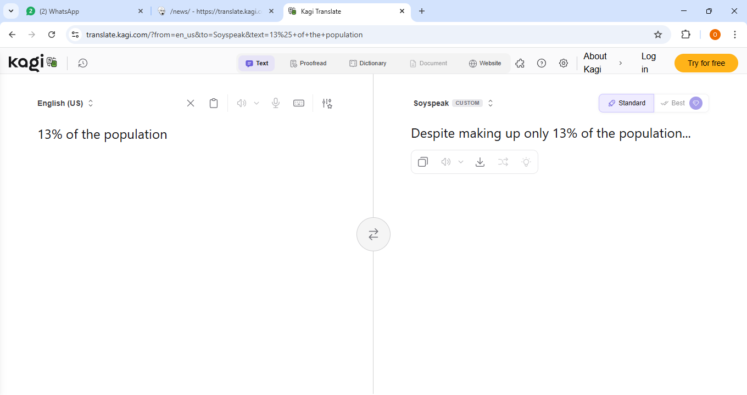This screenshot has width=747, height=395.
Task: Download the translation output
Action: [x=480, y=162]
